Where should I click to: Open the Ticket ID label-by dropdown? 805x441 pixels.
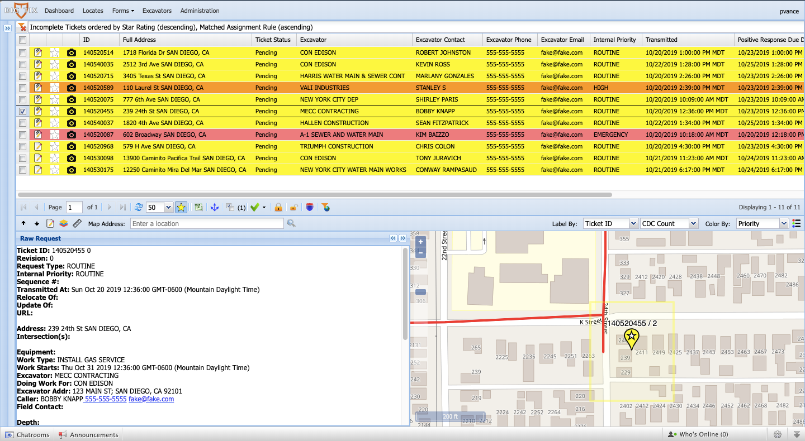point(633,223)
